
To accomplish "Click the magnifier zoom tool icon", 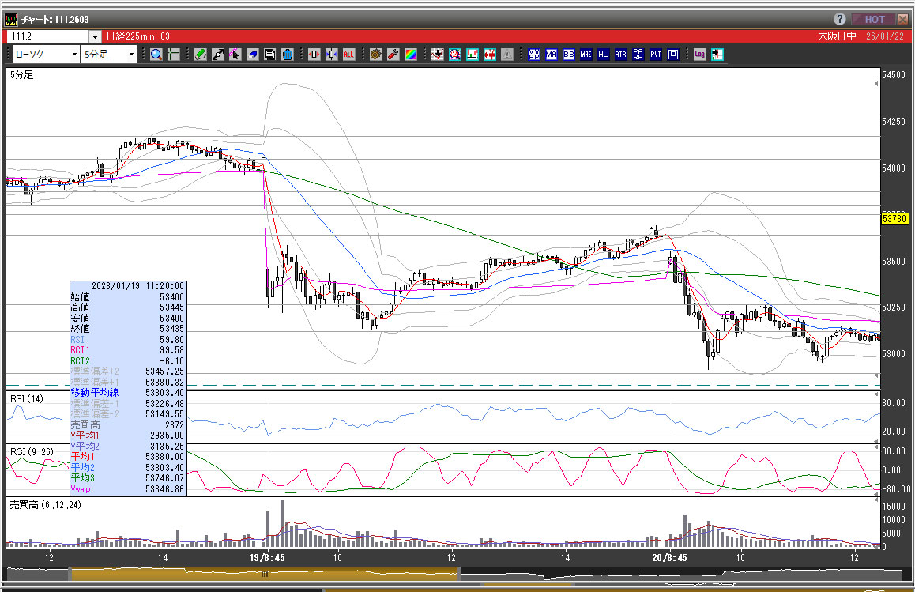I will pos(156,55).
